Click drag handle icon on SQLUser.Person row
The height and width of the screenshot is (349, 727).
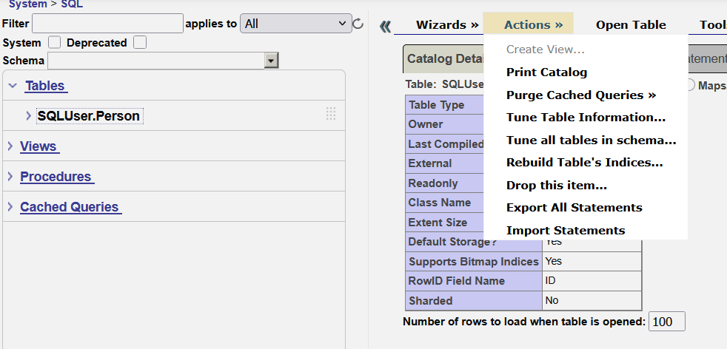pyautogui.click(x=331, y=114)
